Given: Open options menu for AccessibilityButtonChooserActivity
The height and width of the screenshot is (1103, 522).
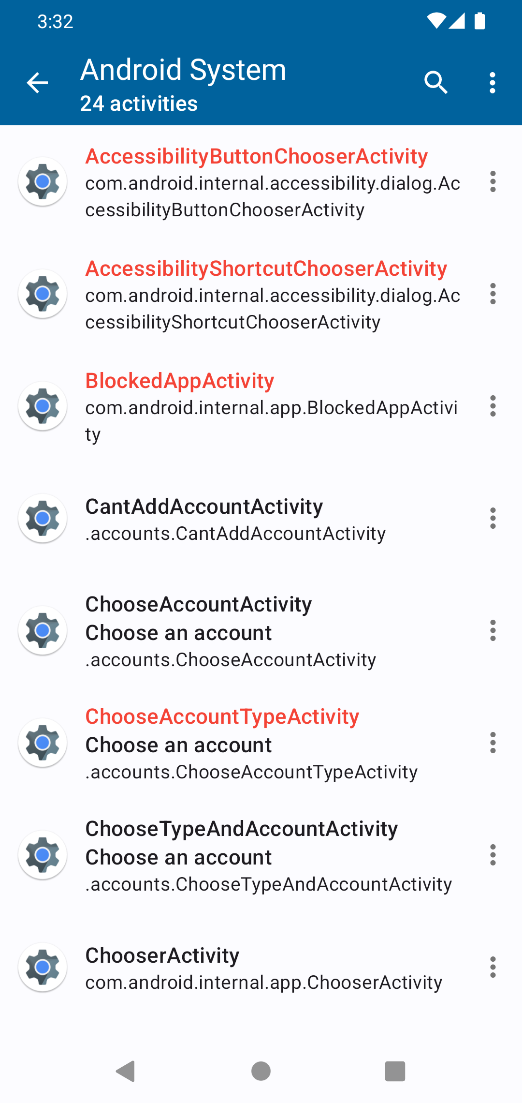Looking at the screenshot, I should [493, 182].
